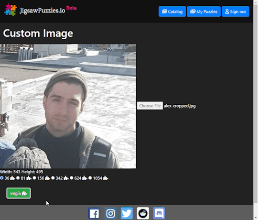Click the Custom Image heading

click(38, 33)
